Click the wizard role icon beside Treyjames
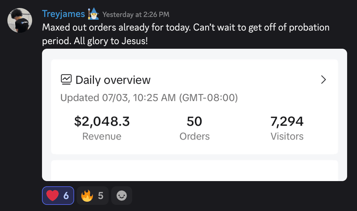Screen dimensions: 357x211 pyautogui.click(x=94, y=14)
